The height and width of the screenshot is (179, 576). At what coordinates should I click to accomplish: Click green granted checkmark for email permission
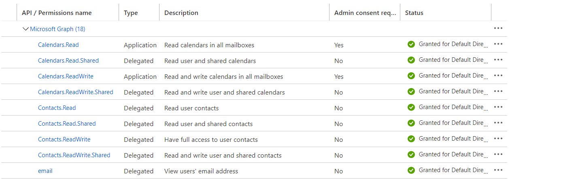pyautogui.click(x=411, y=171)
